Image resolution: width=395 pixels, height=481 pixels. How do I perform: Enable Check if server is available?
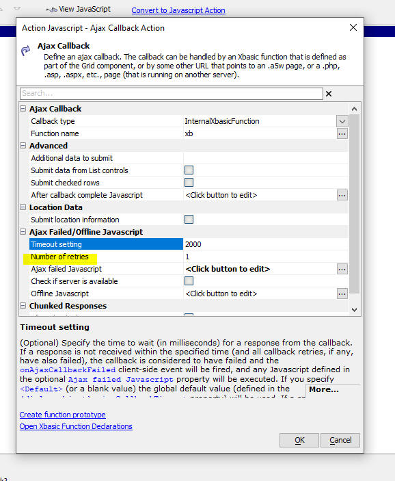[189, 281]
